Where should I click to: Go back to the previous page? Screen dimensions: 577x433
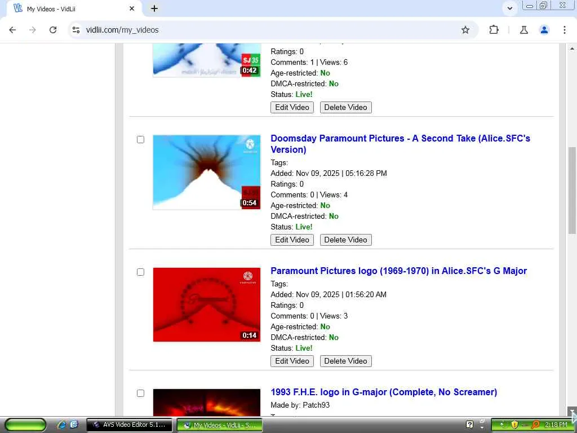12,30
